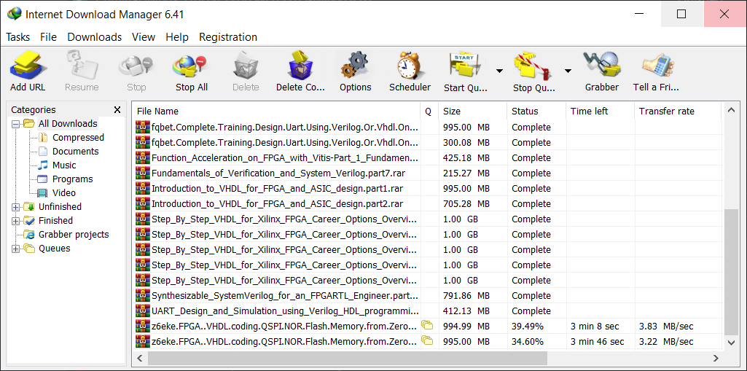Sort by Size column header

[472, 112]
